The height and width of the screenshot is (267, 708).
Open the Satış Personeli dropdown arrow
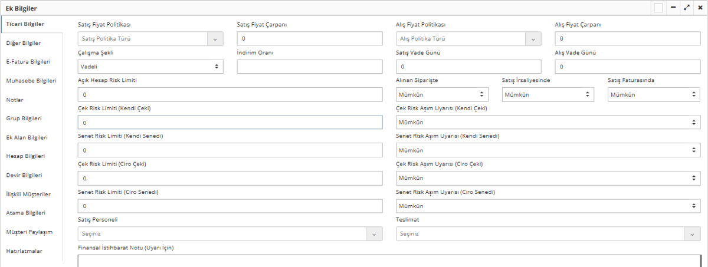(374, 234)
